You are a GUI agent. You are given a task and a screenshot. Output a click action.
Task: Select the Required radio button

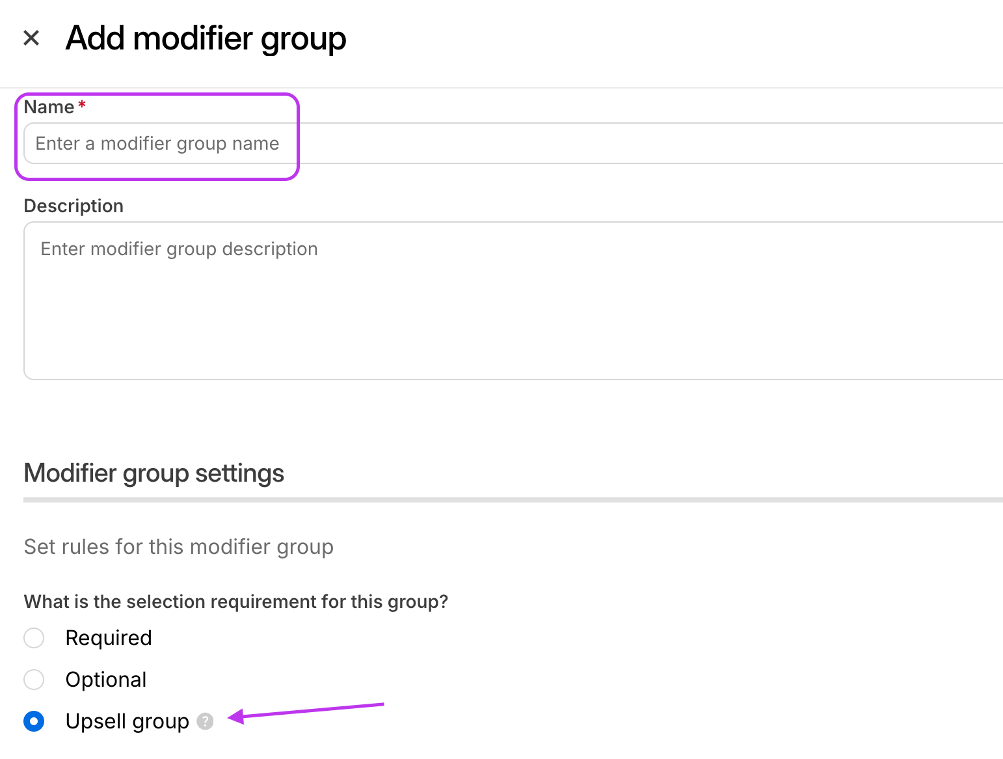click(x=34, y=638)
